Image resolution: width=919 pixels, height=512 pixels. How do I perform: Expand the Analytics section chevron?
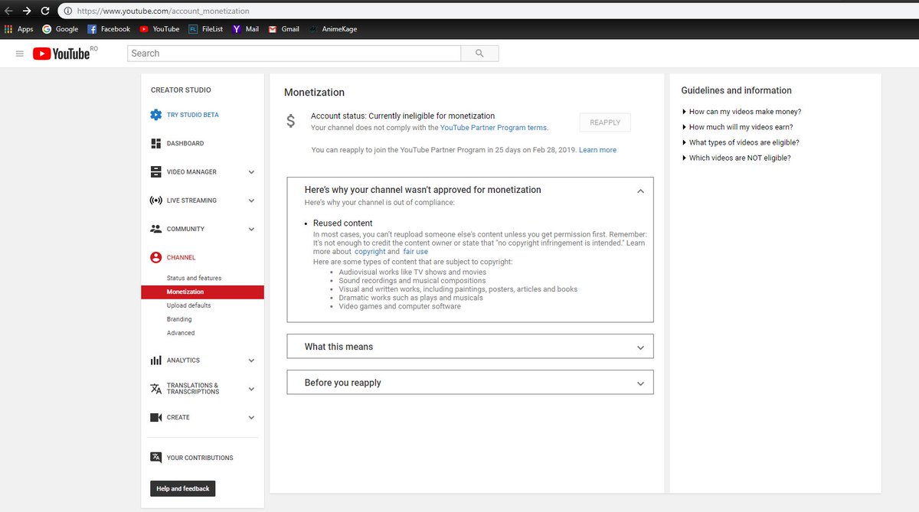click(x=251, y=360)
